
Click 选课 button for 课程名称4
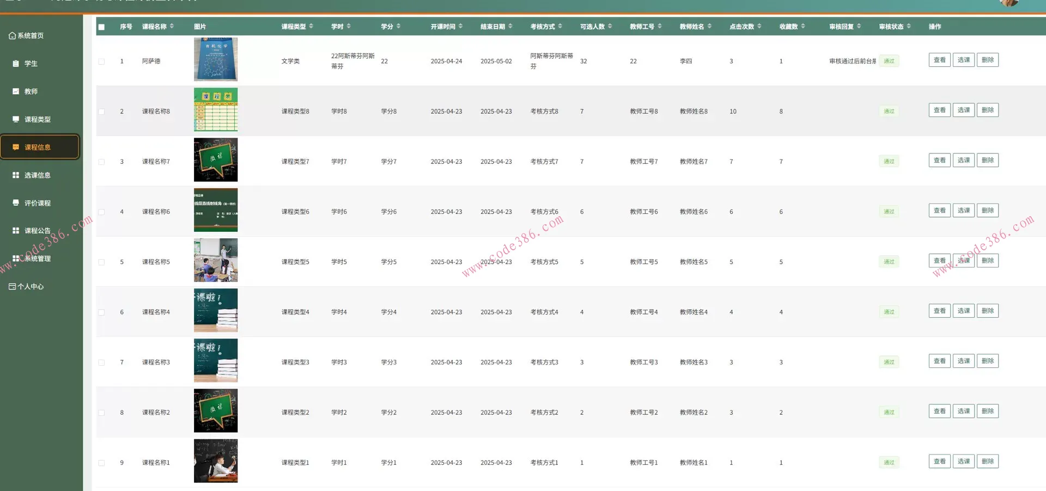click(x=964, y=311)
